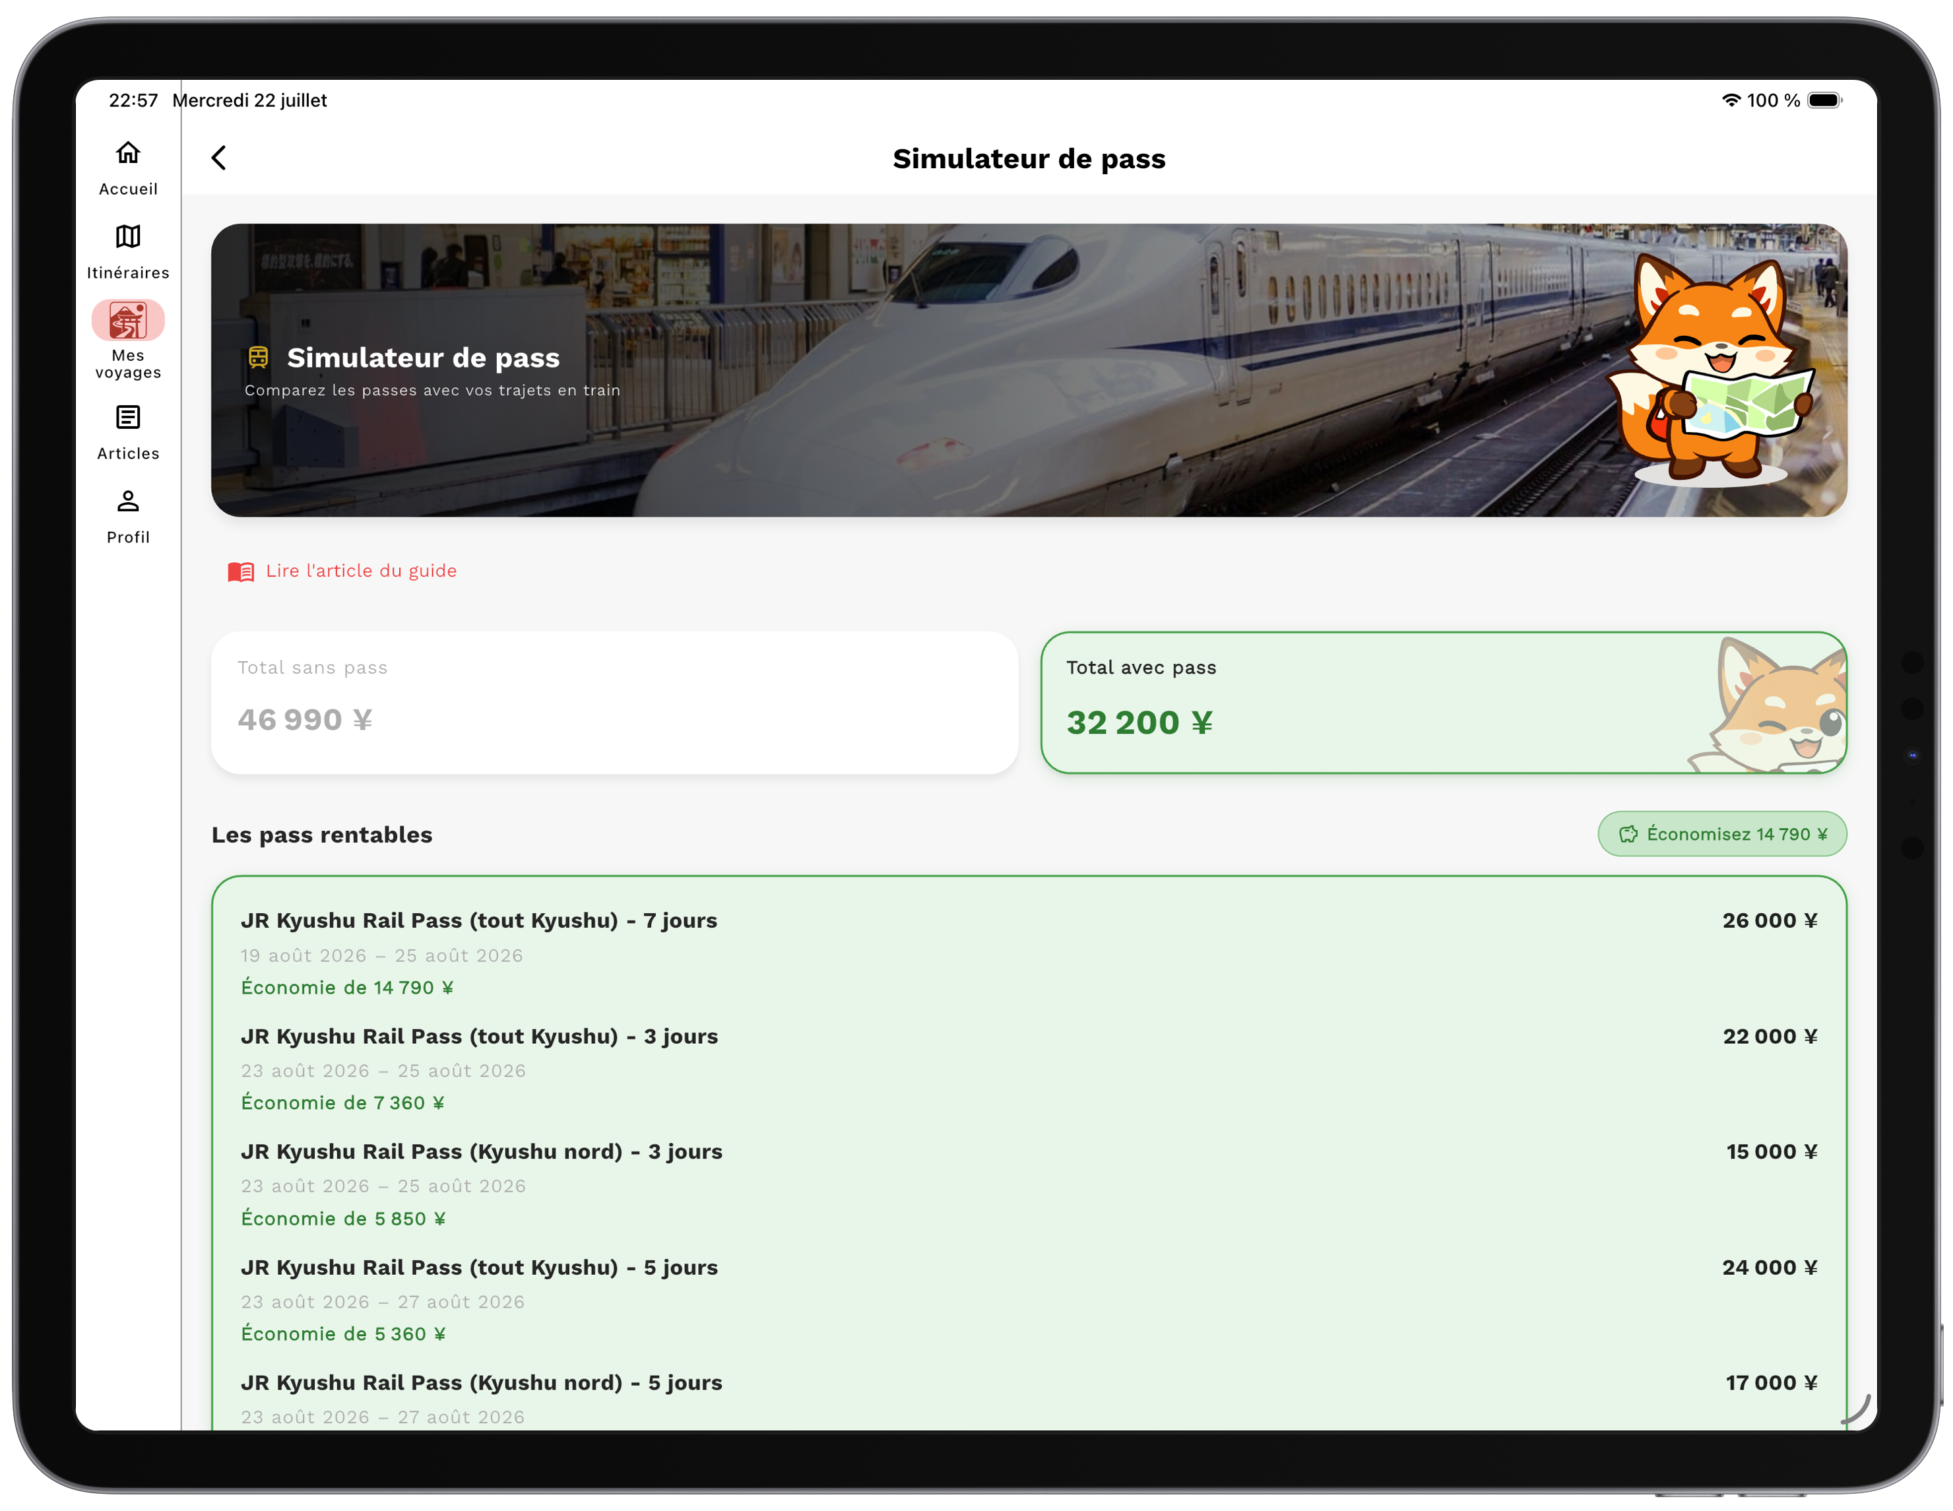Click the battery indicator icon
The image size is (1953, 1511).
pyautogui.click(x=1824, y=100)
